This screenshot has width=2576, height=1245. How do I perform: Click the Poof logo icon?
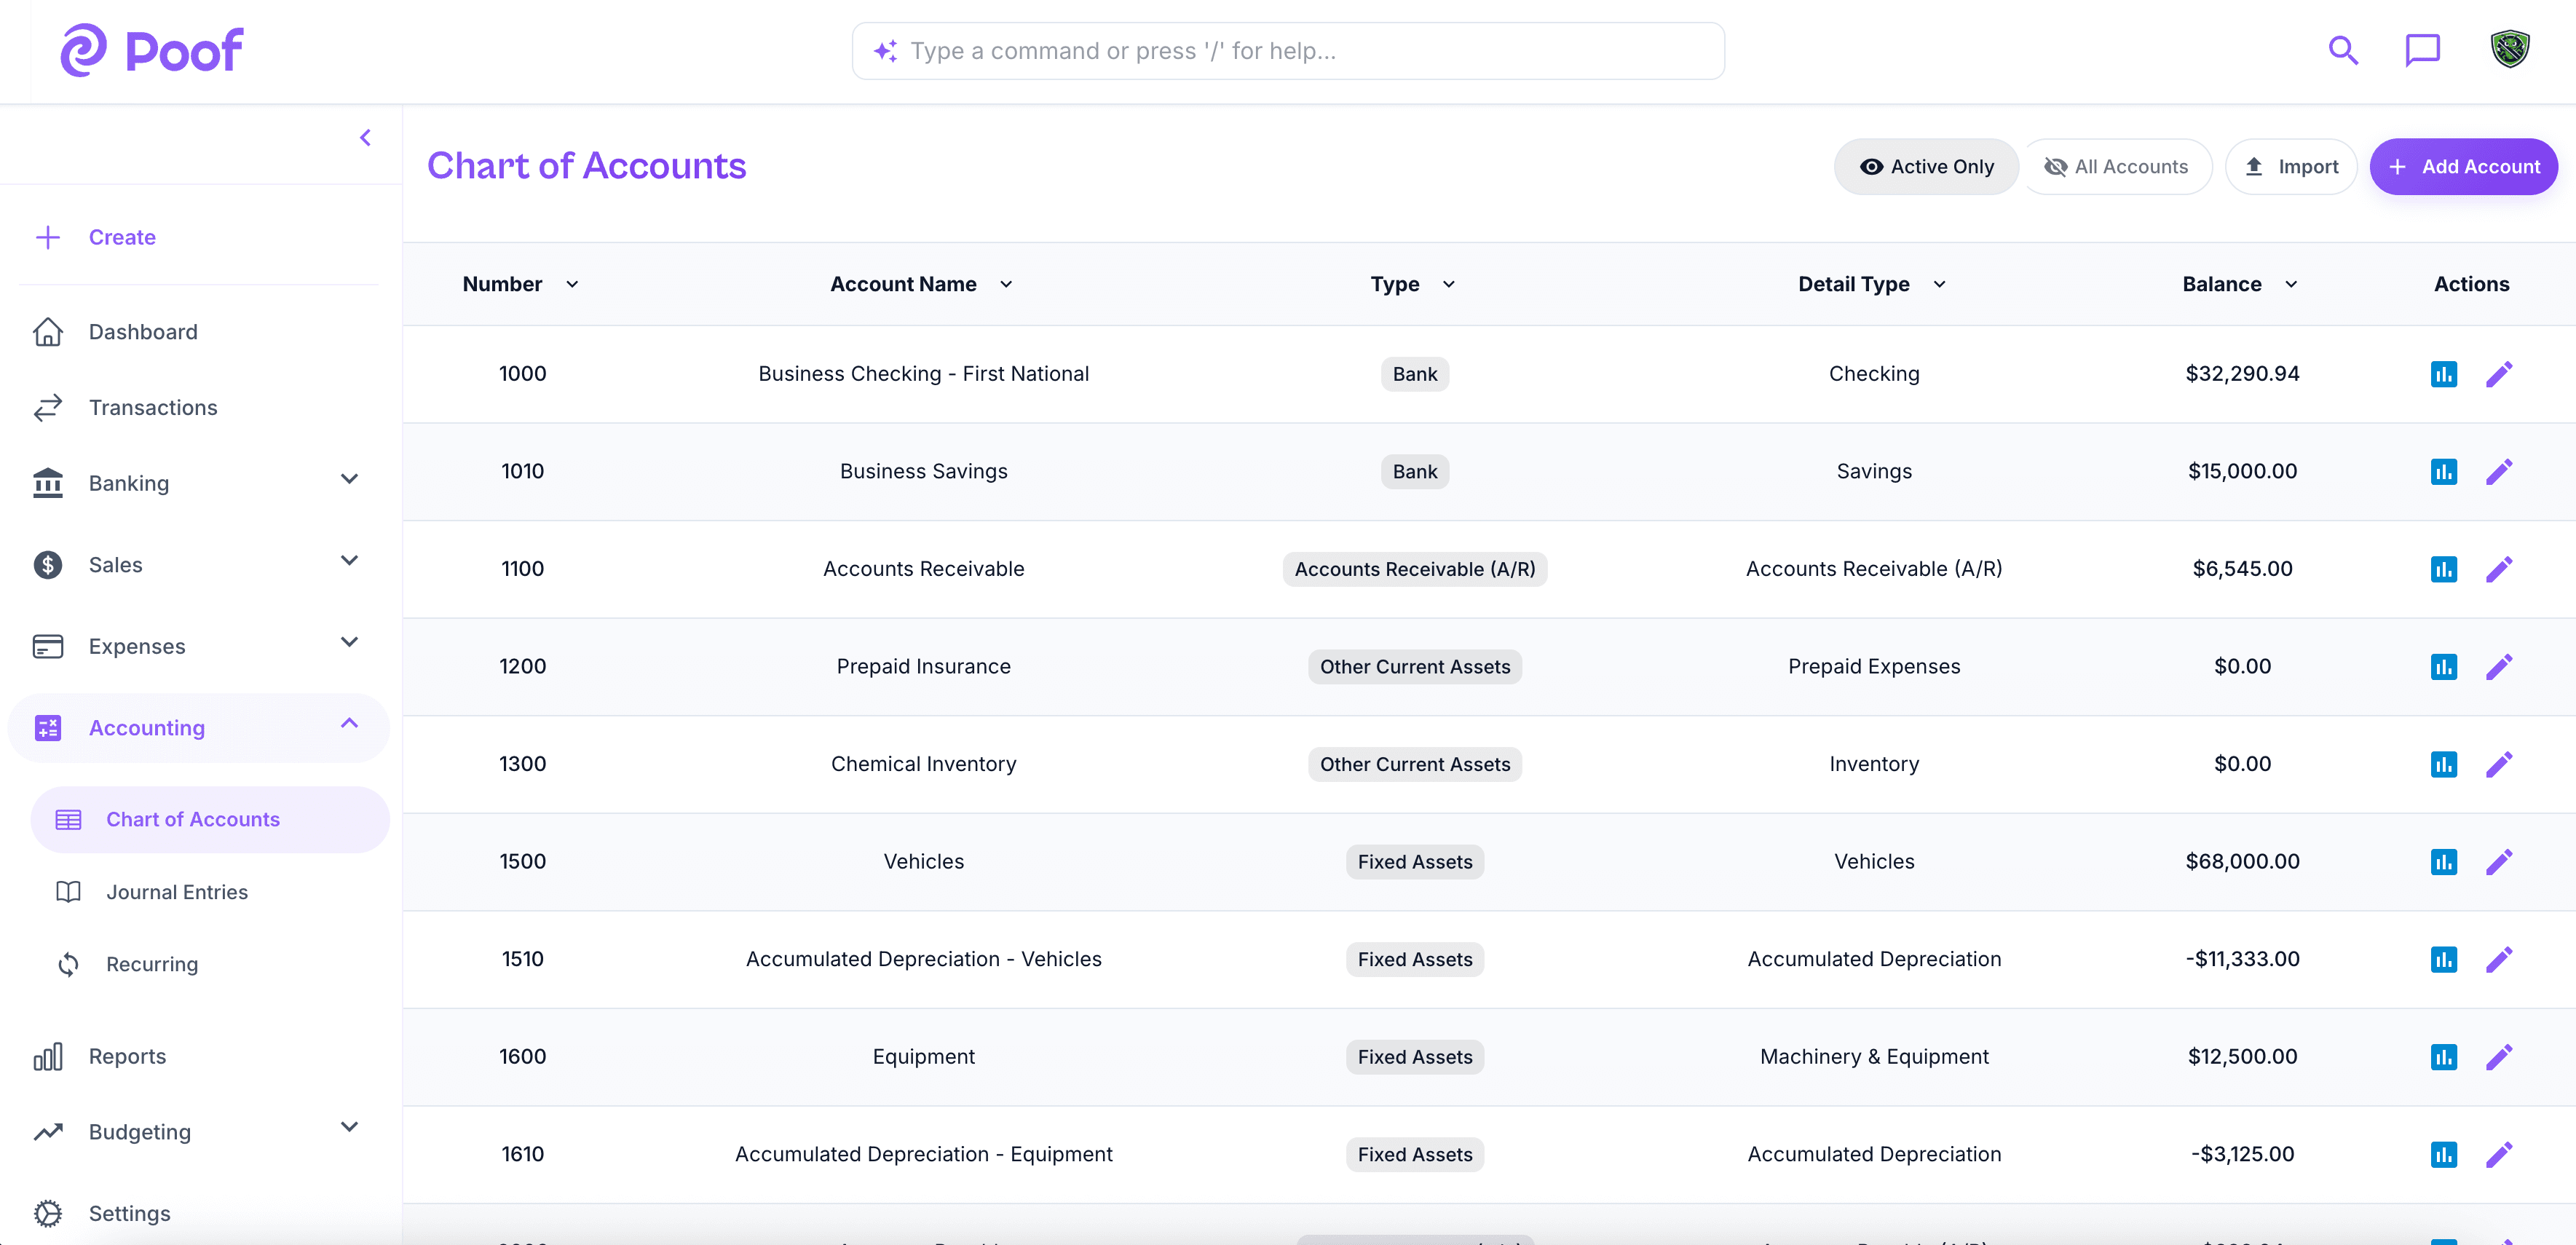[86, 49]
